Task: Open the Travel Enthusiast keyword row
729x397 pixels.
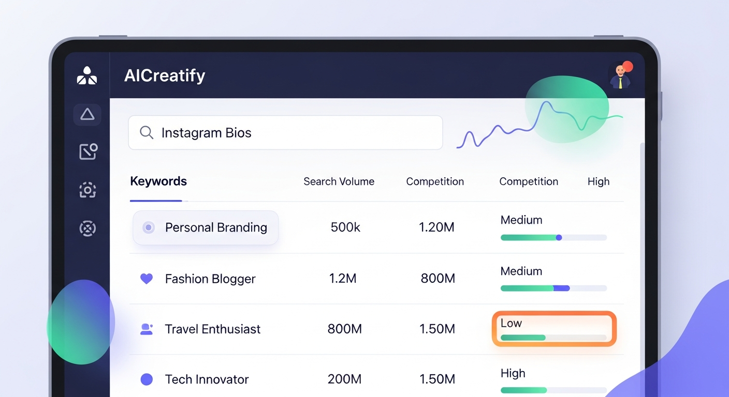Action: click(x=377, y=329)
